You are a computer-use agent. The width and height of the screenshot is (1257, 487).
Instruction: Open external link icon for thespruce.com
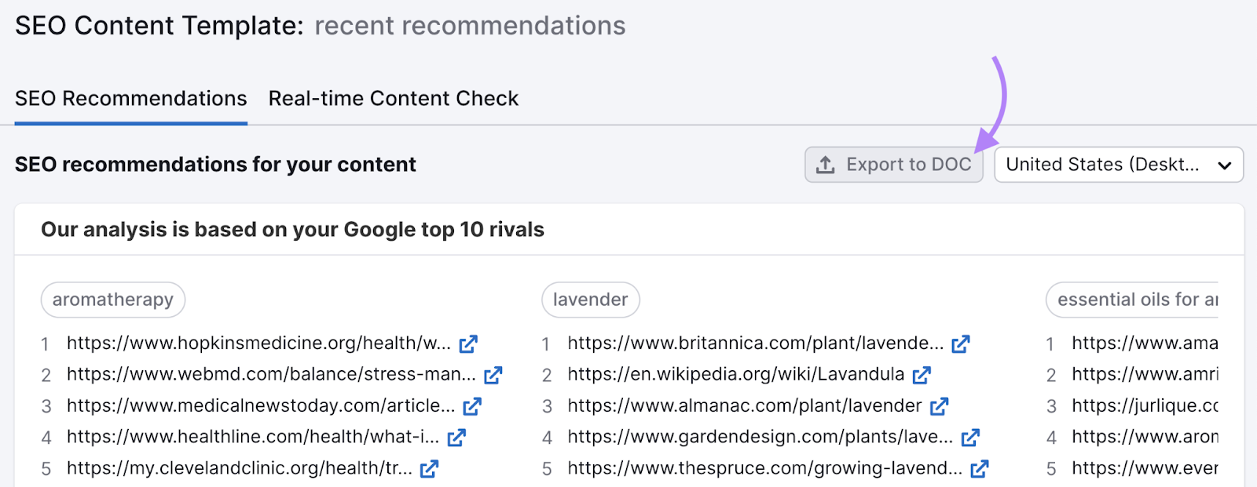tap(979, 469)
